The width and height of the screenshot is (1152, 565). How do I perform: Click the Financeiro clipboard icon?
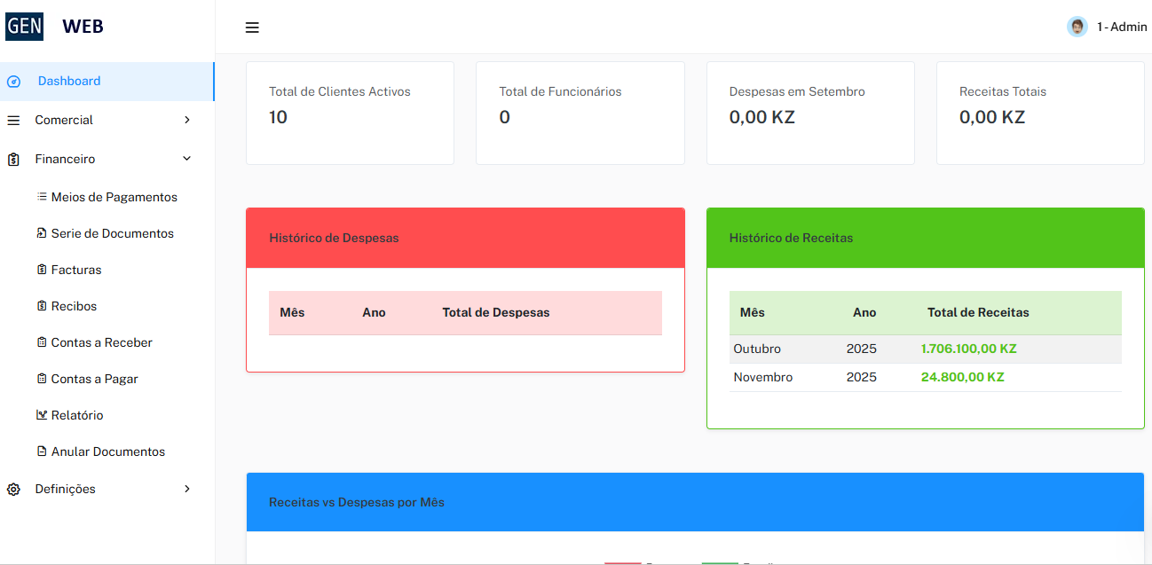tap(13, 160)
